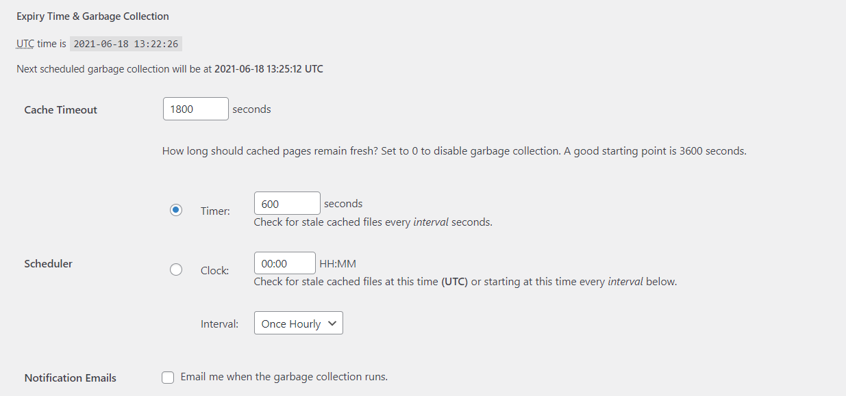846x396 pixels.
Task: Click the Timer label beside its radio
Action: pos(214,211)
